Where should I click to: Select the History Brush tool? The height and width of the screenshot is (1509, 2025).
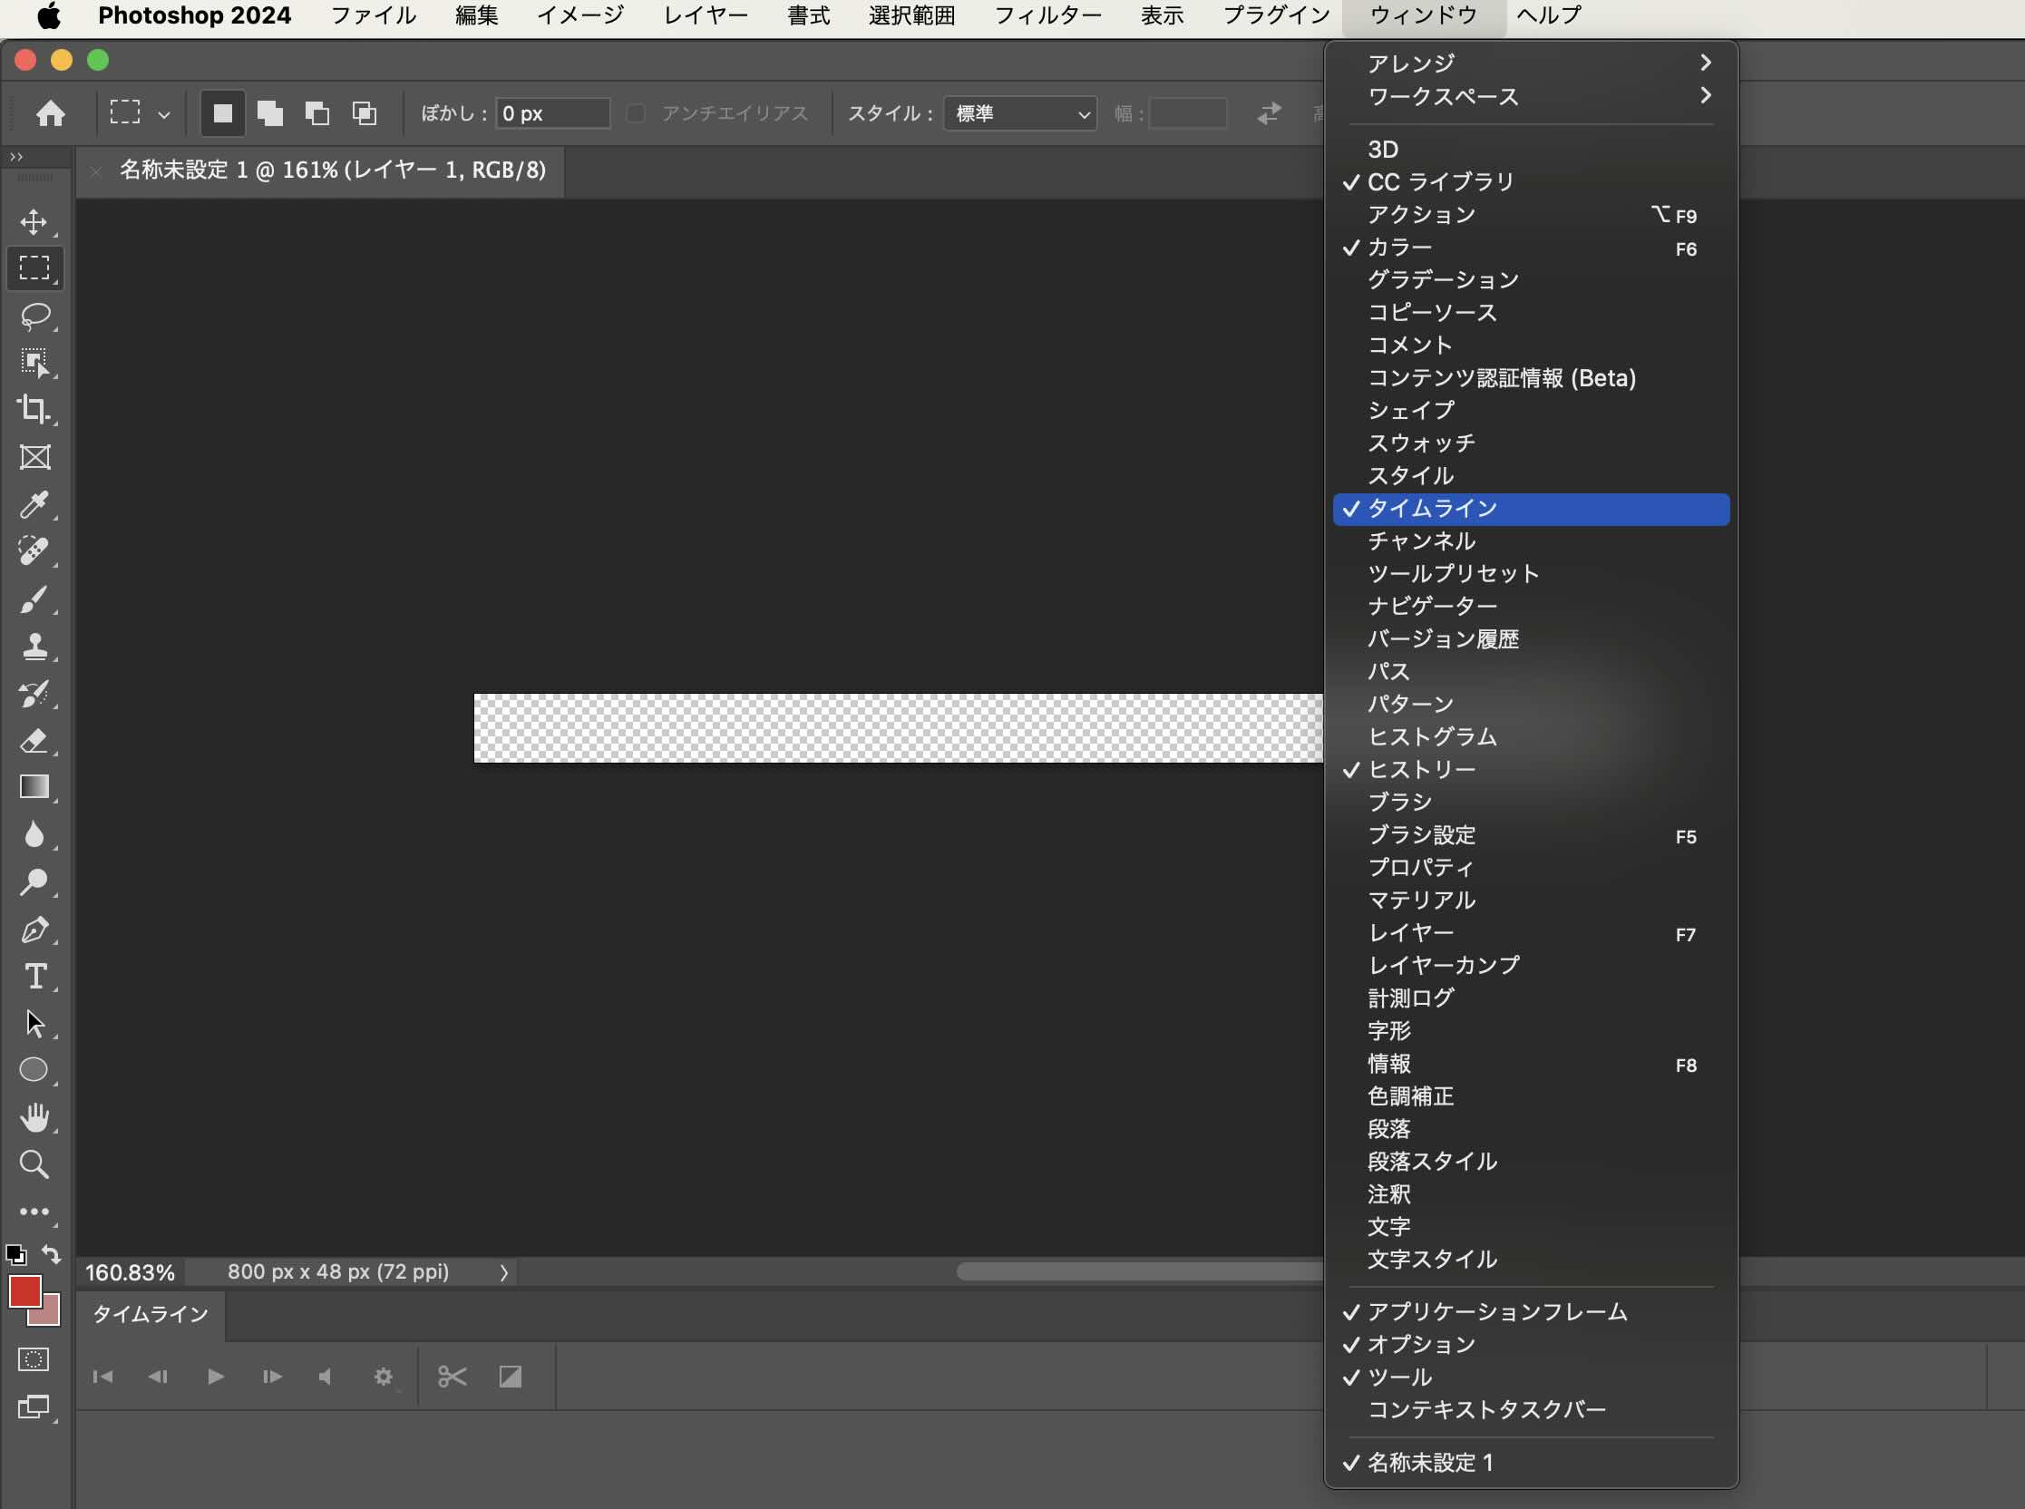(34, 694)
